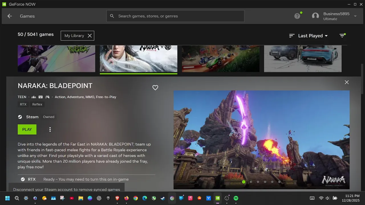Click the RTX feature row label
This screenshot has height=205, width=365.
[32, 179]
